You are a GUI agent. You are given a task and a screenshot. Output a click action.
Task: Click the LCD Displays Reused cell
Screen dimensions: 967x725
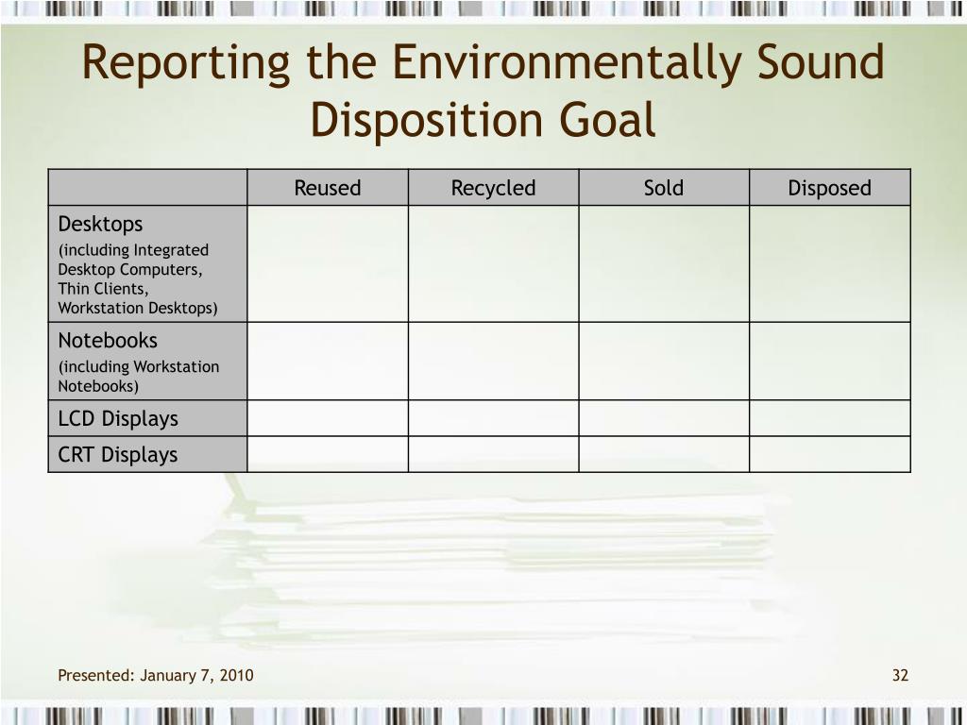point(328,418)
